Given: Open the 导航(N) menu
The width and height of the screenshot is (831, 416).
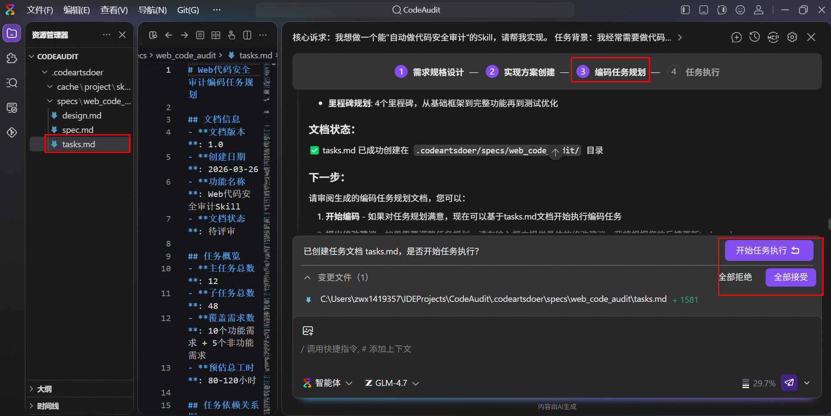Looking at the screenshot, I should coord(152,10).
